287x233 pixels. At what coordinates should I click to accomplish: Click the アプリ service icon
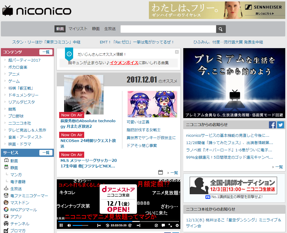tap(6, 216)
